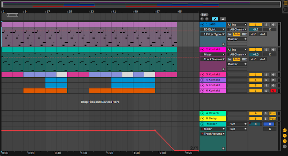Solo track 2 Kontakt

click(x=266, y=50)
